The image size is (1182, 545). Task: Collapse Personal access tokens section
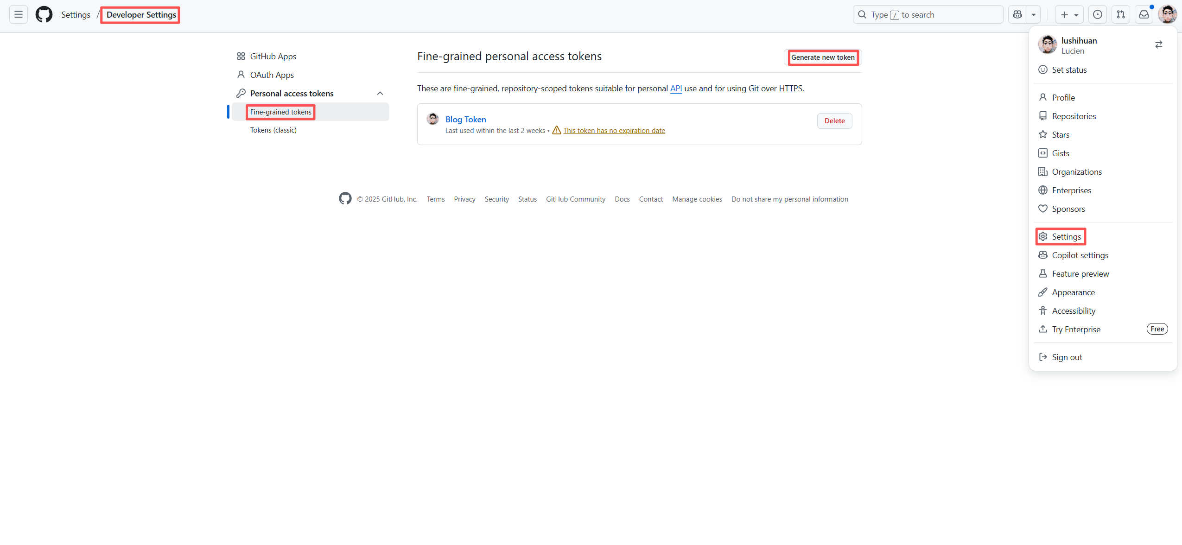pyautogui.click(x=380, y=93)
